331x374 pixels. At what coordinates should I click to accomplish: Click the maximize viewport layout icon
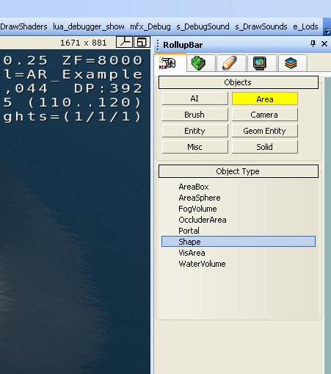click(142, 42)
